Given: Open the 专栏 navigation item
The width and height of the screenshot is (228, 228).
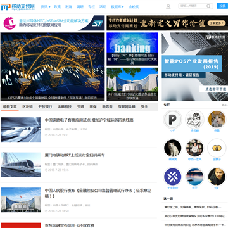Looking at the screenshot, I should click(x=91, y=7).
